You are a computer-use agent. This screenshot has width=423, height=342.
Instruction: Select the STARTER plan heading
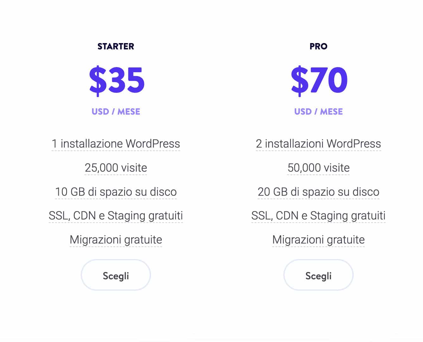pos(115,46)
